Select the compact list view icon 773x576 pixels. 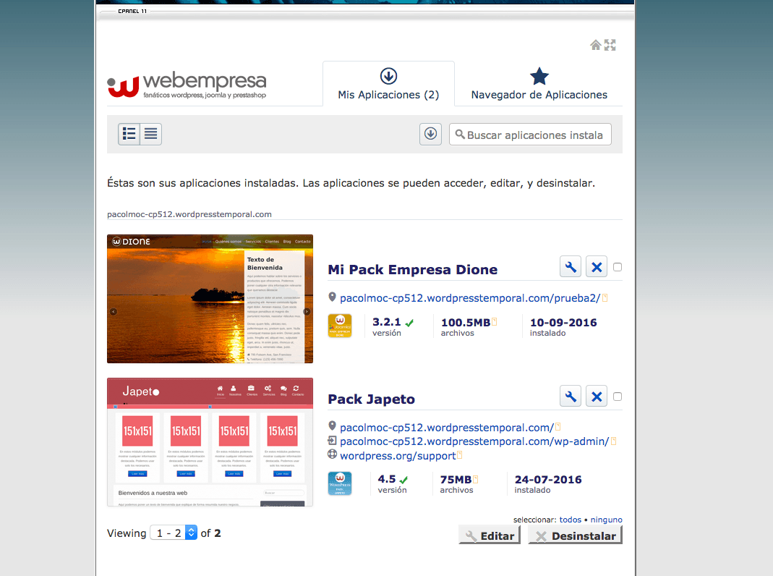click(151, 134)
